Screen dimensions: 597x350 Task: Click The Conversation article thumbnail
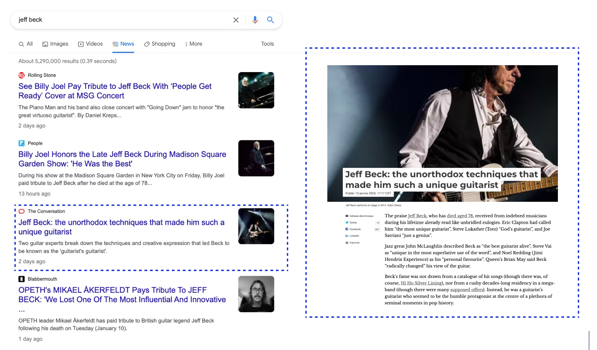click(256, 226)
